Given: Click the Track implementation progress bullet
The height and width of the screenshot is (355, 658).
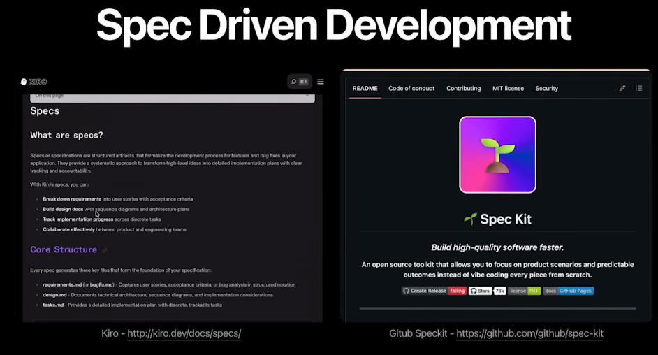Looking at the screenshot, I should click(x=101, y=219).
